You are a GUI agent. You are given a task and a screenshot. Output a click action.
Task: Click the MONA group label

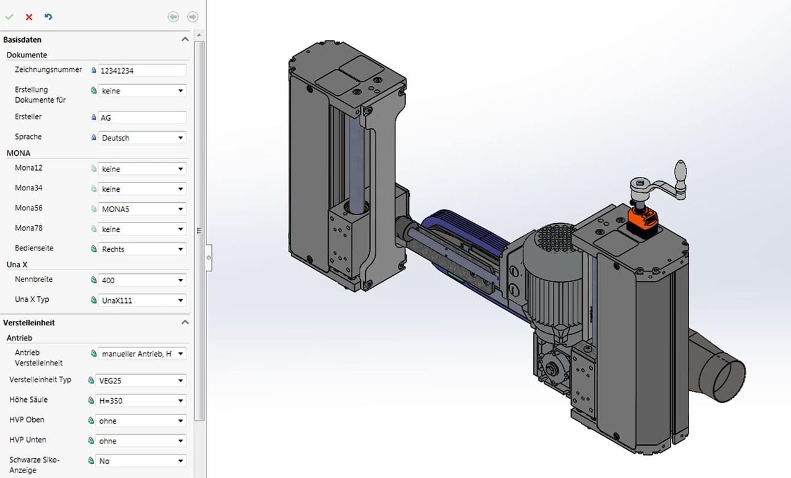tap(19, 153)
